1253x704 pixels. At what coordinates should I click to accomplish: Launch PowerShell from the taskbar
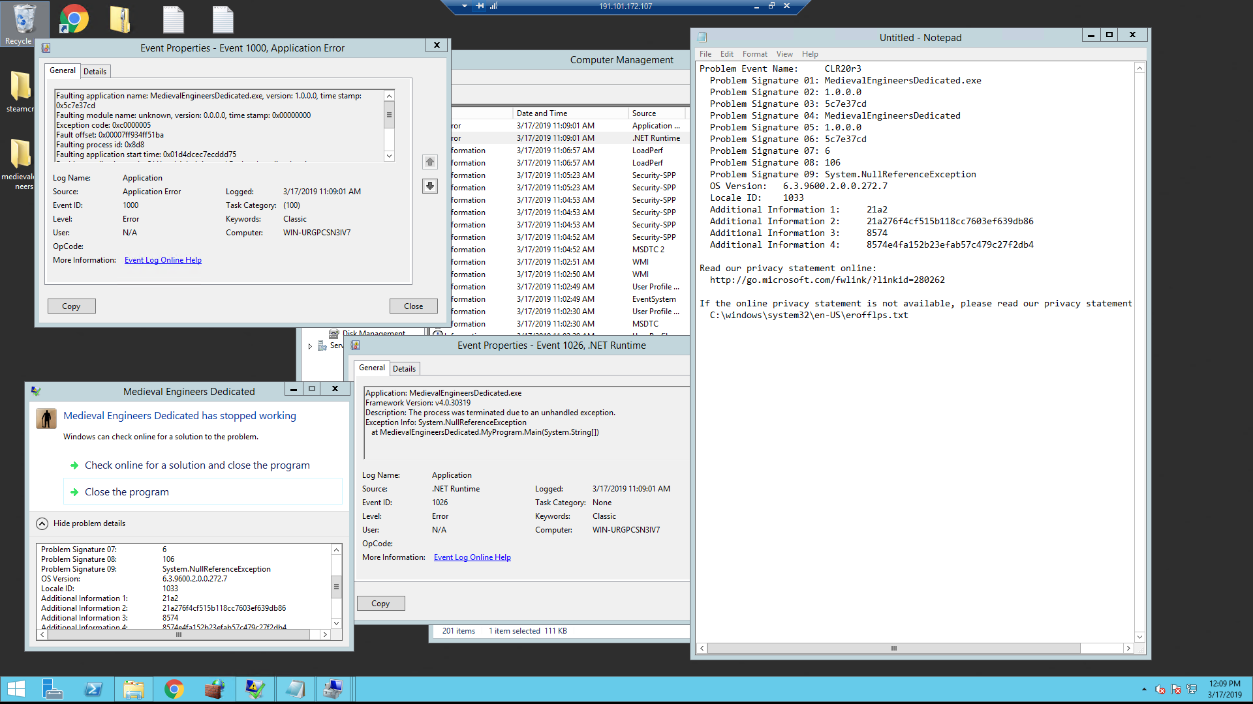coord(93,689)
